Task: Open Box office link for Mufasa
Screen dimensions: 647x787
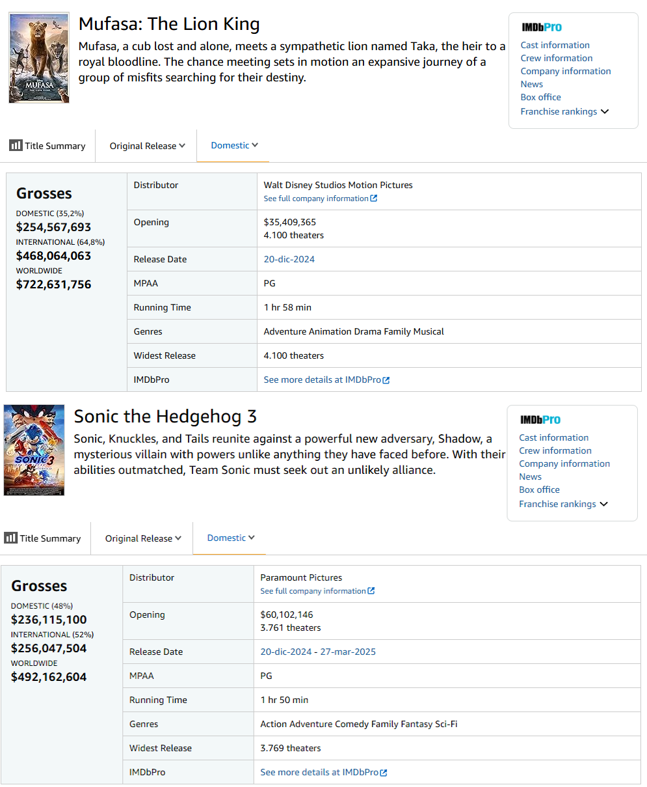Action: tap(540, 97)
